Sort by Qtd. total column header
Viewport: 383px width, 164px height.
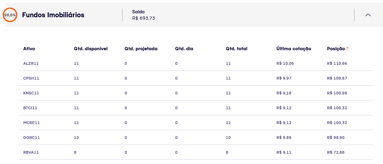236,49
